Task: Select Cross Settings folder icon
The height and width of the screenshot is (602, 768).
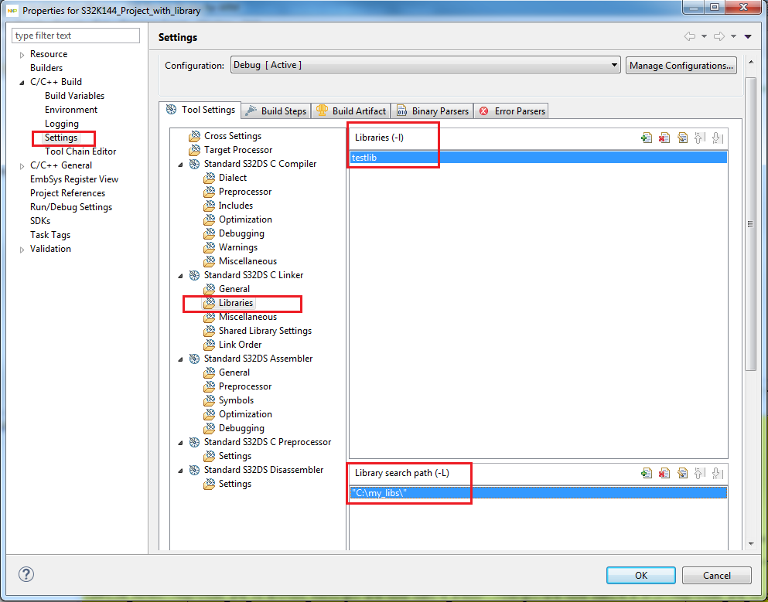Action: point(194,136)
